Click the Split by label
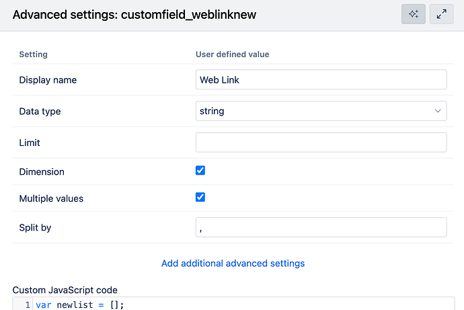 click(35, 227)
